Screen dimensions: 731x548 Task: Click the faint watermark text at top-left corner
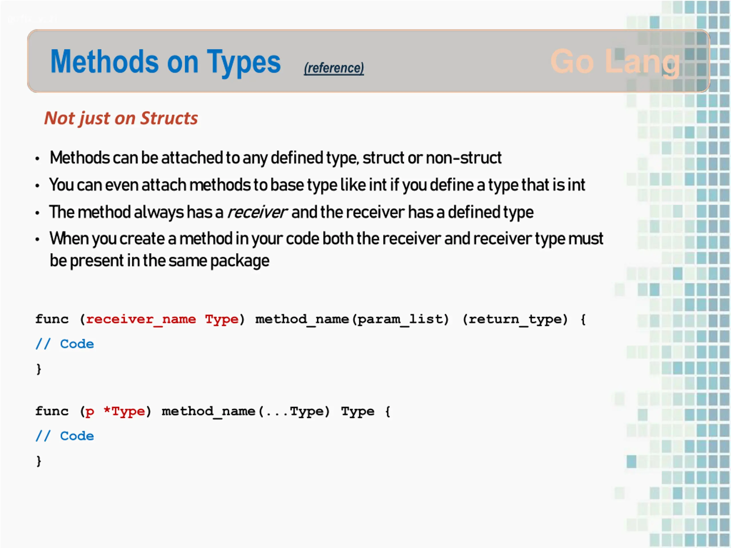(x=32, y=19)
